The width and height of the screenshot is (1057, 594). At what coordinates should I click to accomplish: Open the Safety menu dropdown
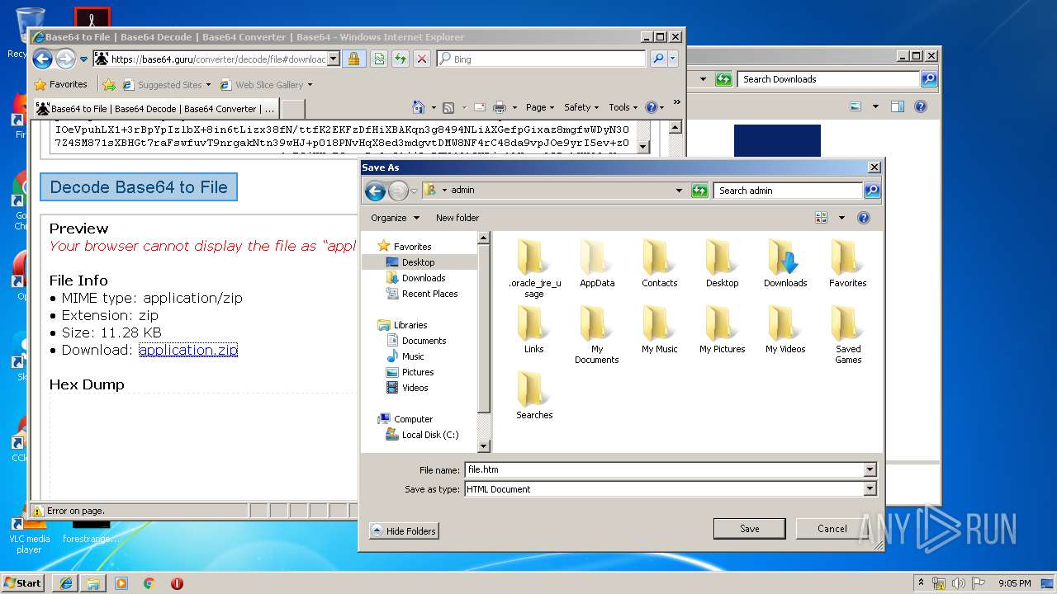pos(582,107)
